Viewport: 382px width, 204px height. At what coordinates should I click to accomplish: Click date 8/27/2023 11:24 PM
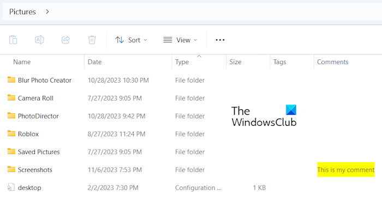116,134
